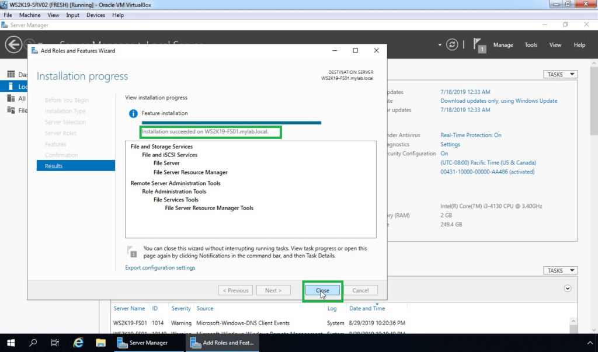This screenshot has height=352, width=598.
Task: Sort events by Log column
Action: (x=332, y=309)
